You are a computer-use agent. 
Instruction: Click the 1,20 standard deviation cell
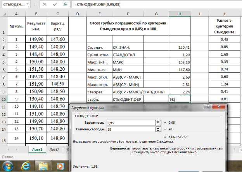click(180, 54)
